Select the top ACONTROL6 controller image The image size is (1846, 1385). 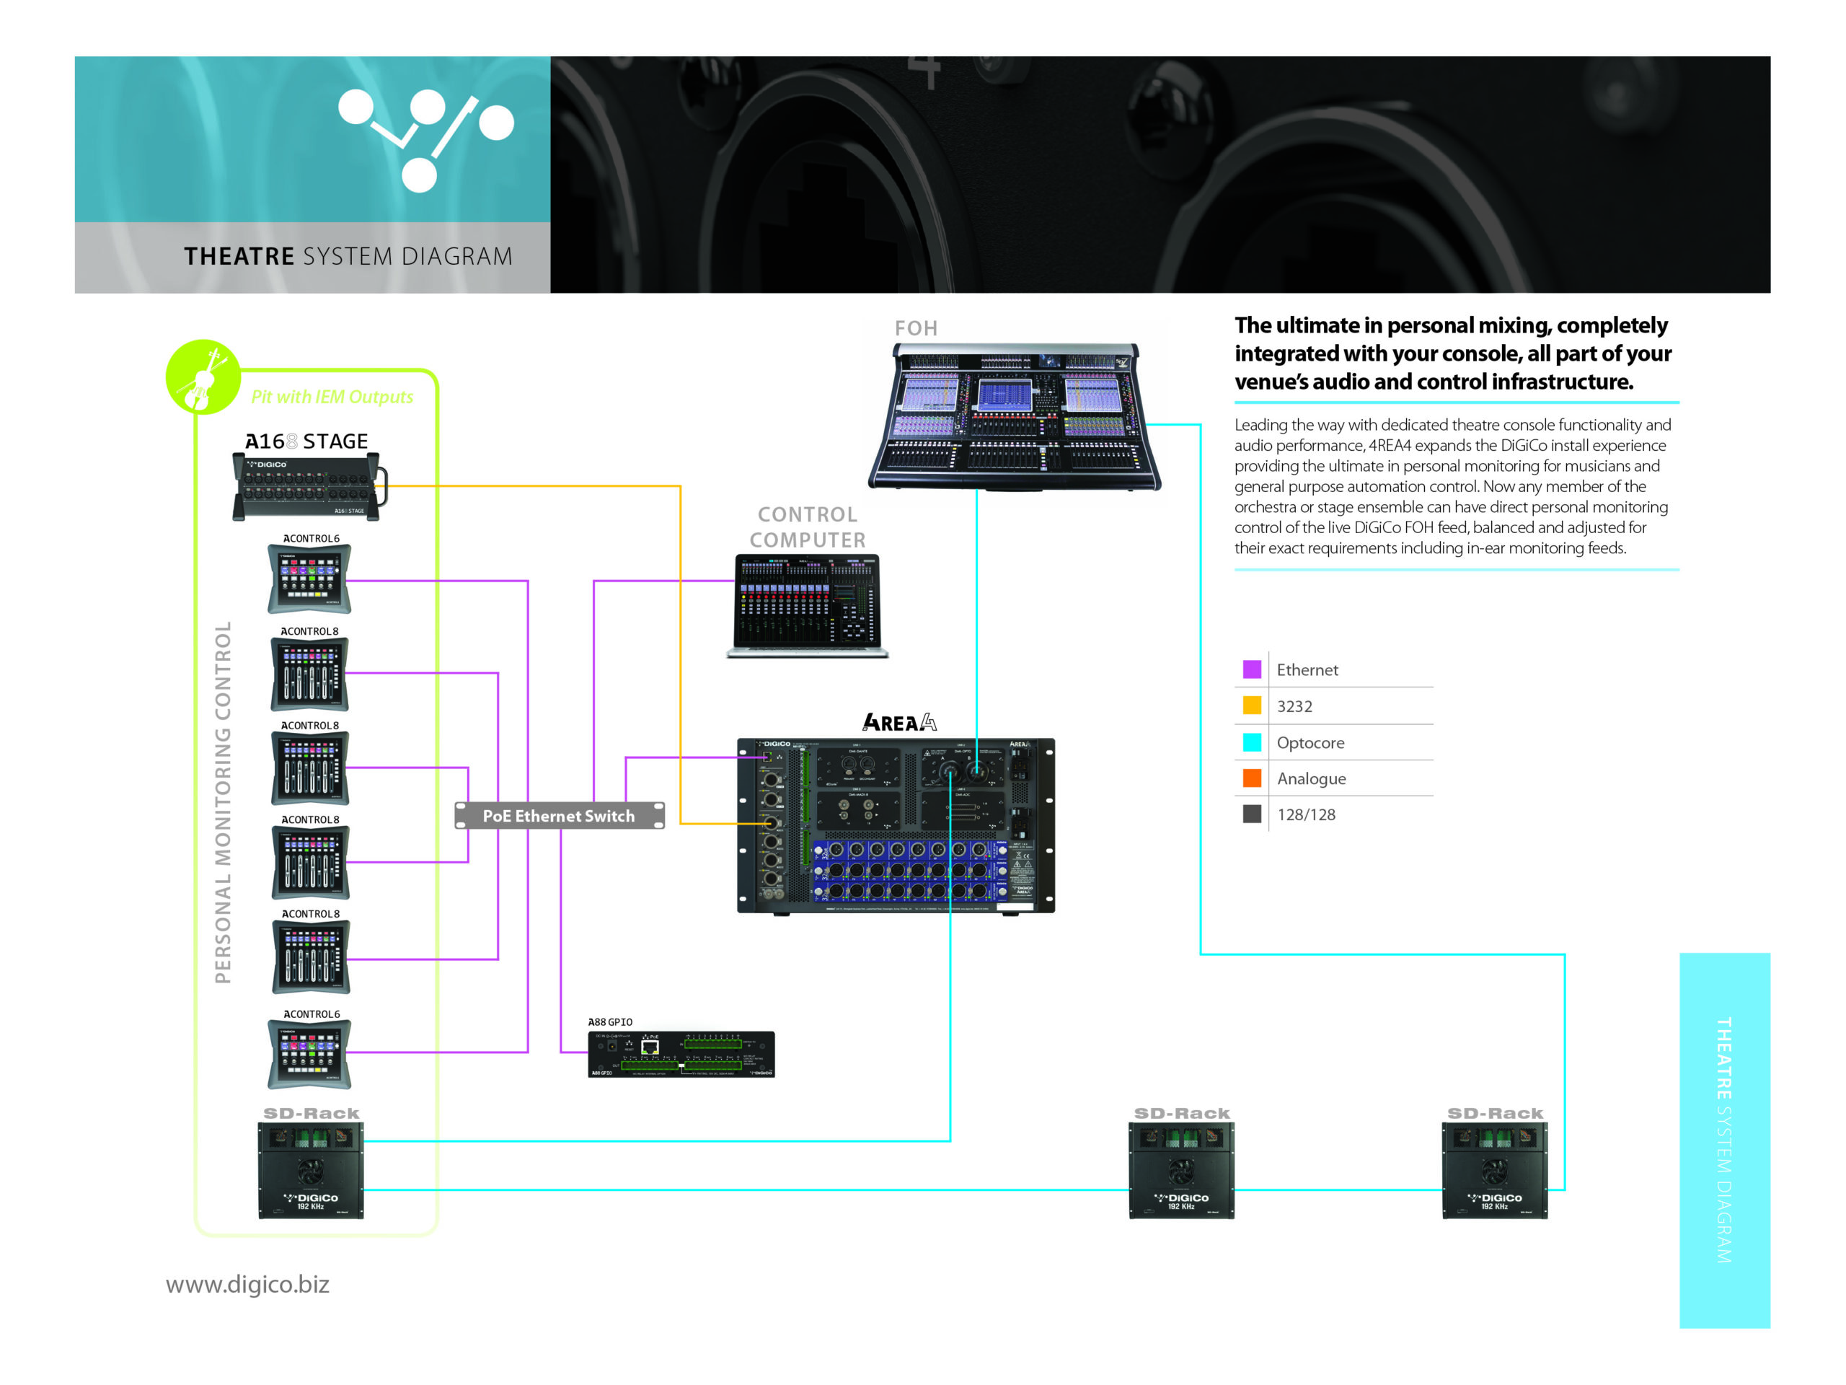tap(309, 579)
